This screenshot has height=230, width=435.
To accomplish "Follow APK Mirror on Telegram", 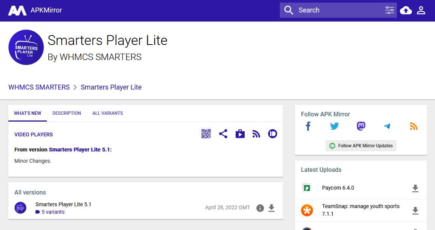I will point(387,126).
